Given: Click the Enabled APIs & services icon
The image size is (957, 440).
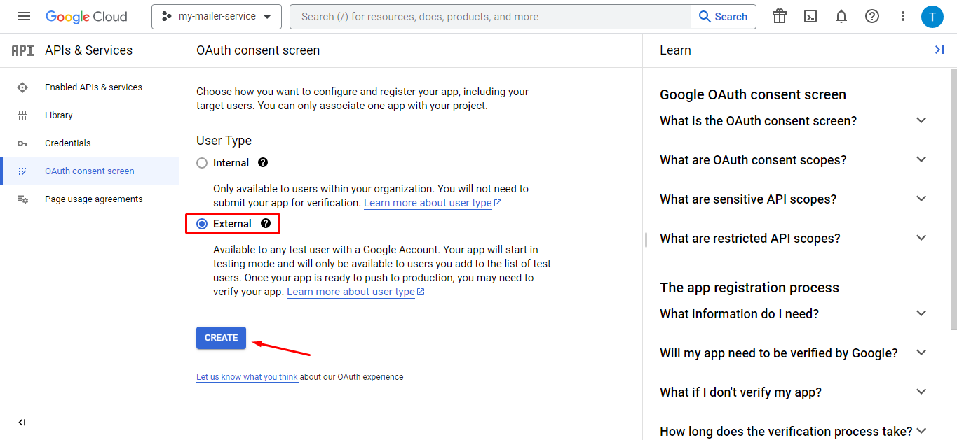Looking at the screenshot, I should [21, 87].
